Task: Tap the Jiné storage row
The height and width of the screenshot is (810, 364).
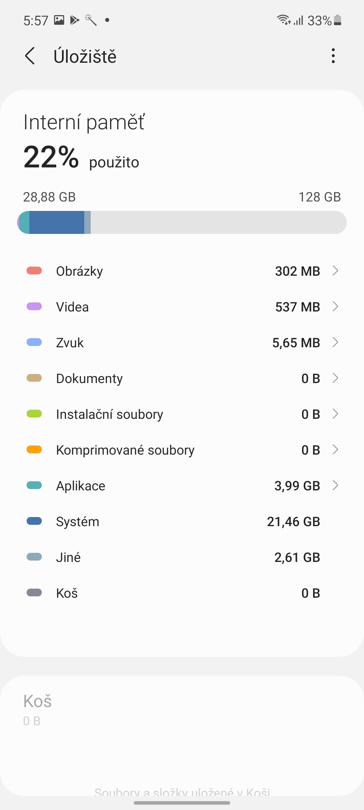Action: pyautogui.click(x=182, y=557)
